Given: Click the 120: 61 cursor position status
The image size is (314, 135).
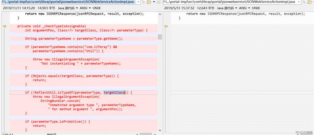Looking at the screenshot, I should (x=8, y=134).
